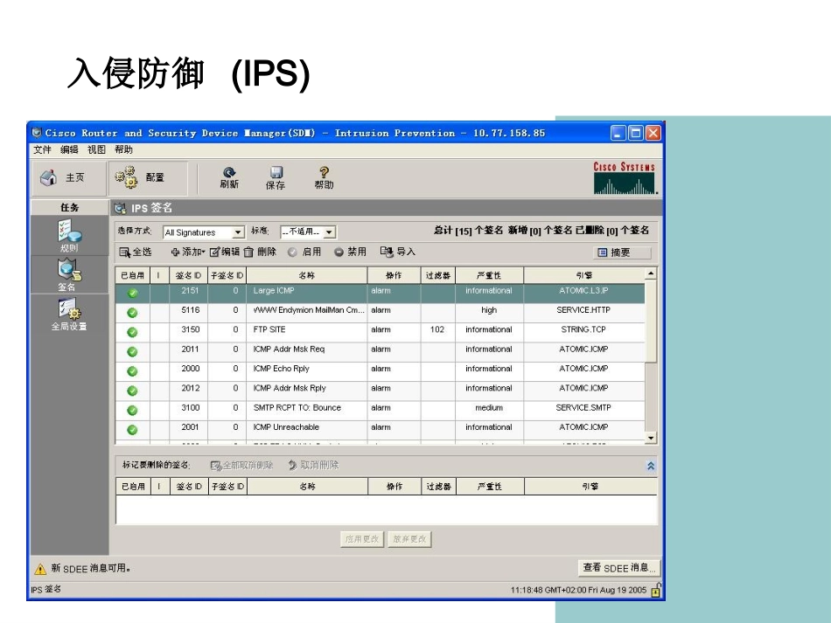Viewport: 831px width, 623px height.
Task: Click the signature list scrollbar thumb
Action: tap(651, 322)
